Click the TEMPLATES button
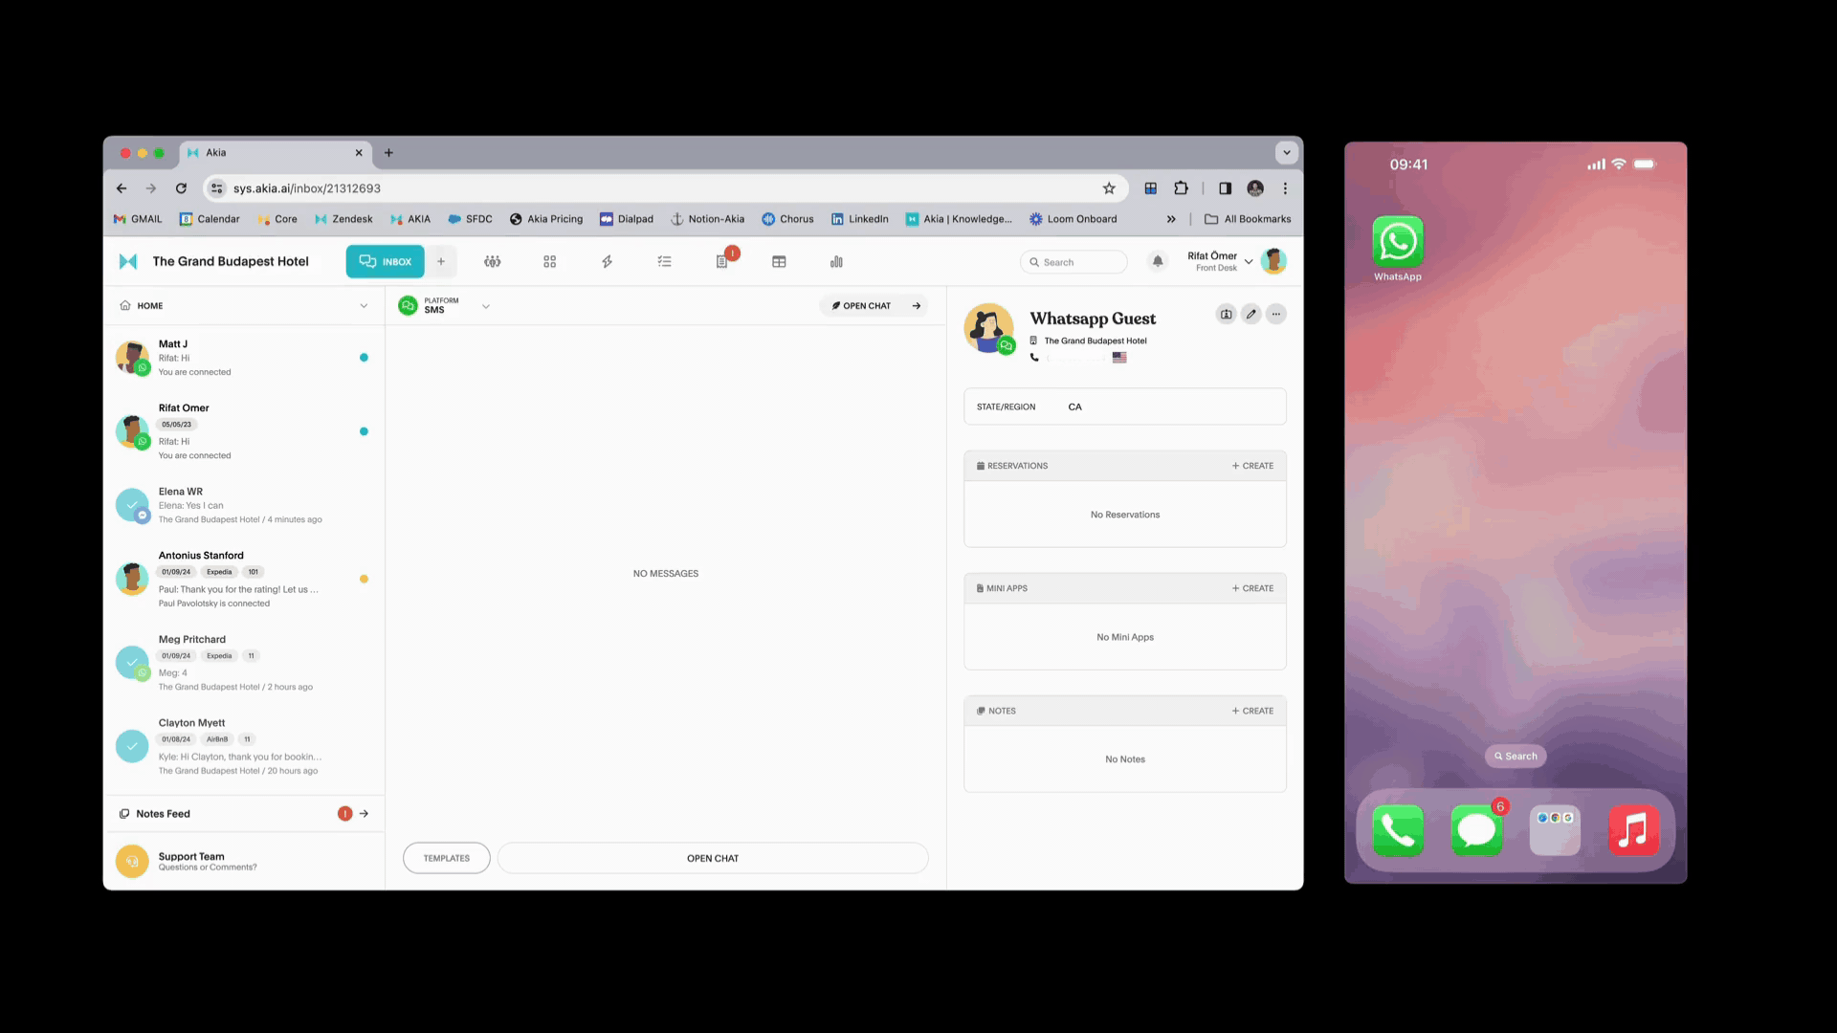The width and height of the screenshot is (1837, 1033). pos(445,858)
